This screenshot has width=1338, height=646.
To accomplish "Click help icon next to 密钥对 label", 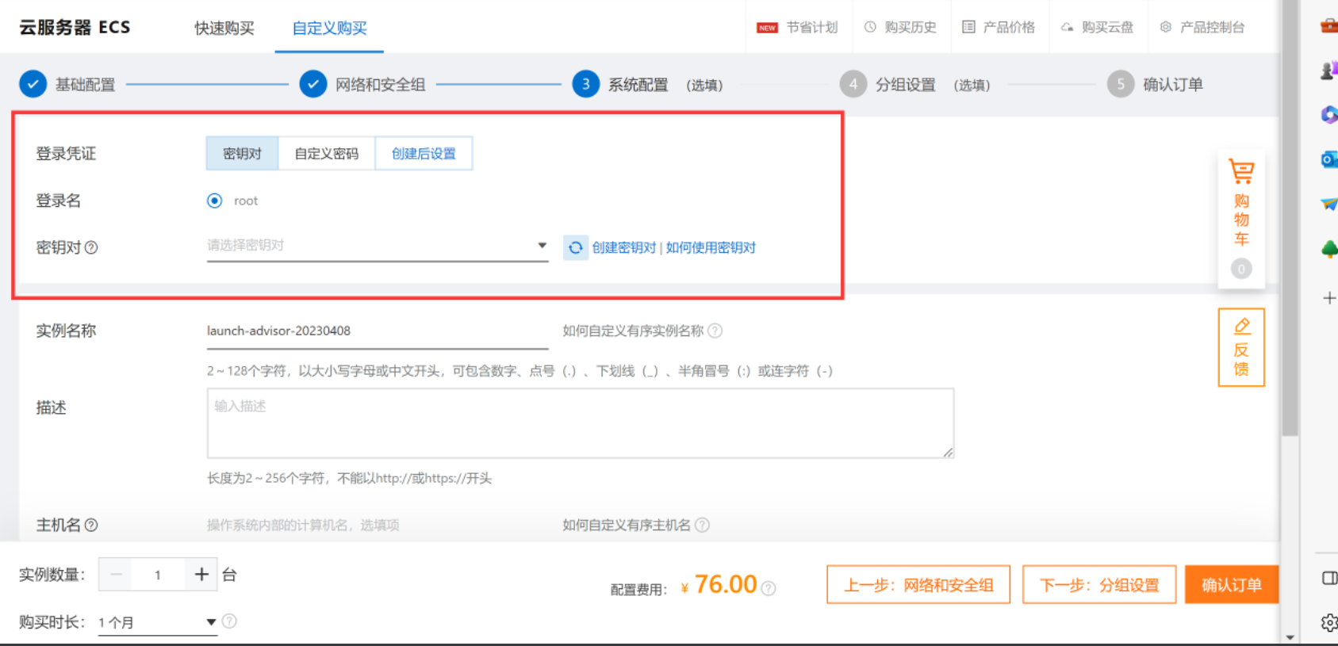I will coord(91,247).
